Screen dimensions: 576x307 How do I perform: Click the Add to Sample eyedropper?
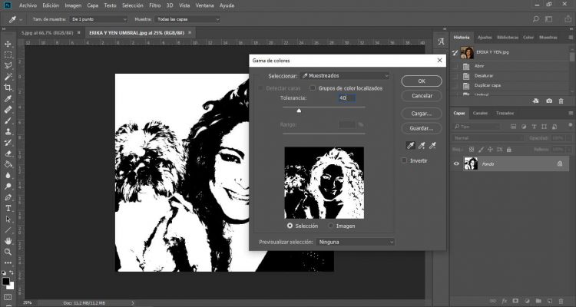tap(422, 146)
